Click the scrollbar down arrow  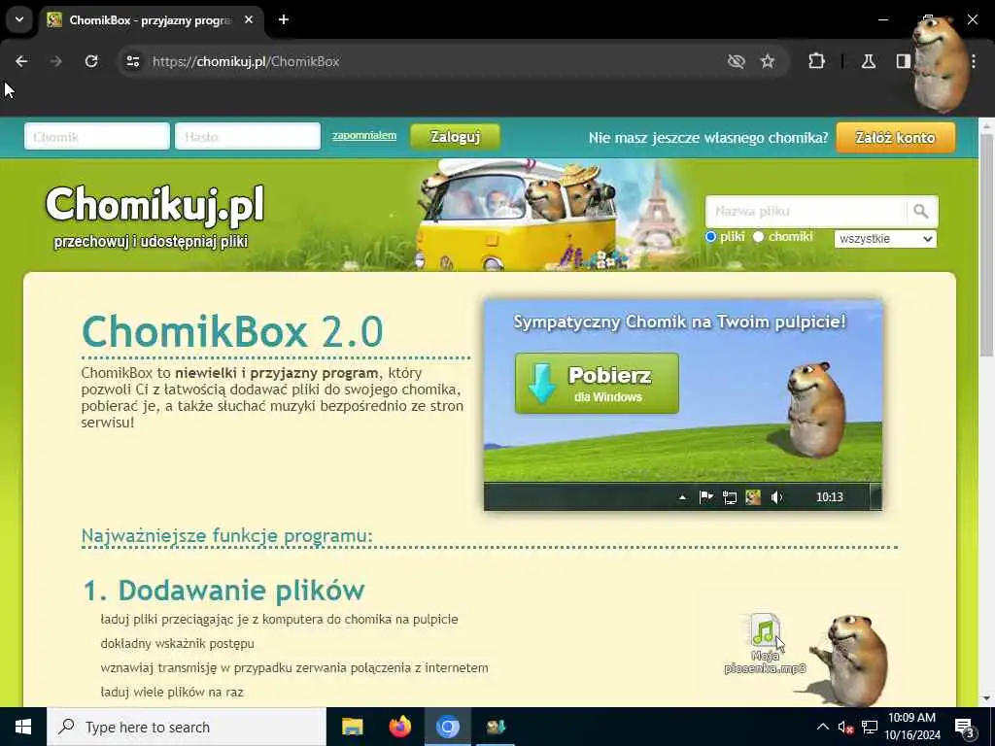pyautogui.click(x=986, y=698)
